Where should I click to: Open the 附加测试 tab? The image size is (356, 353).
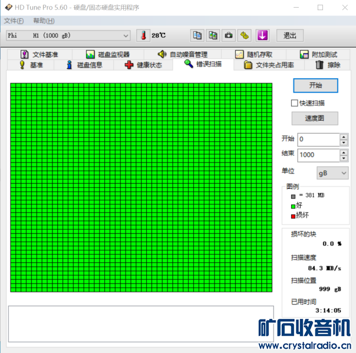tap(318, 54)
